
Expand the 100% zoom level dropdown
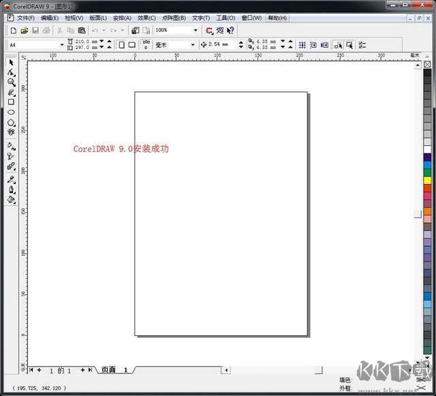[196, 30]
